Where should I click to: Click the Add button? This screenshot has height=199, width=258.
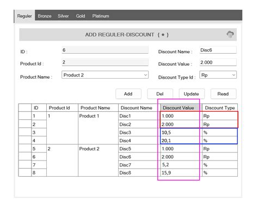coord(128,94)
